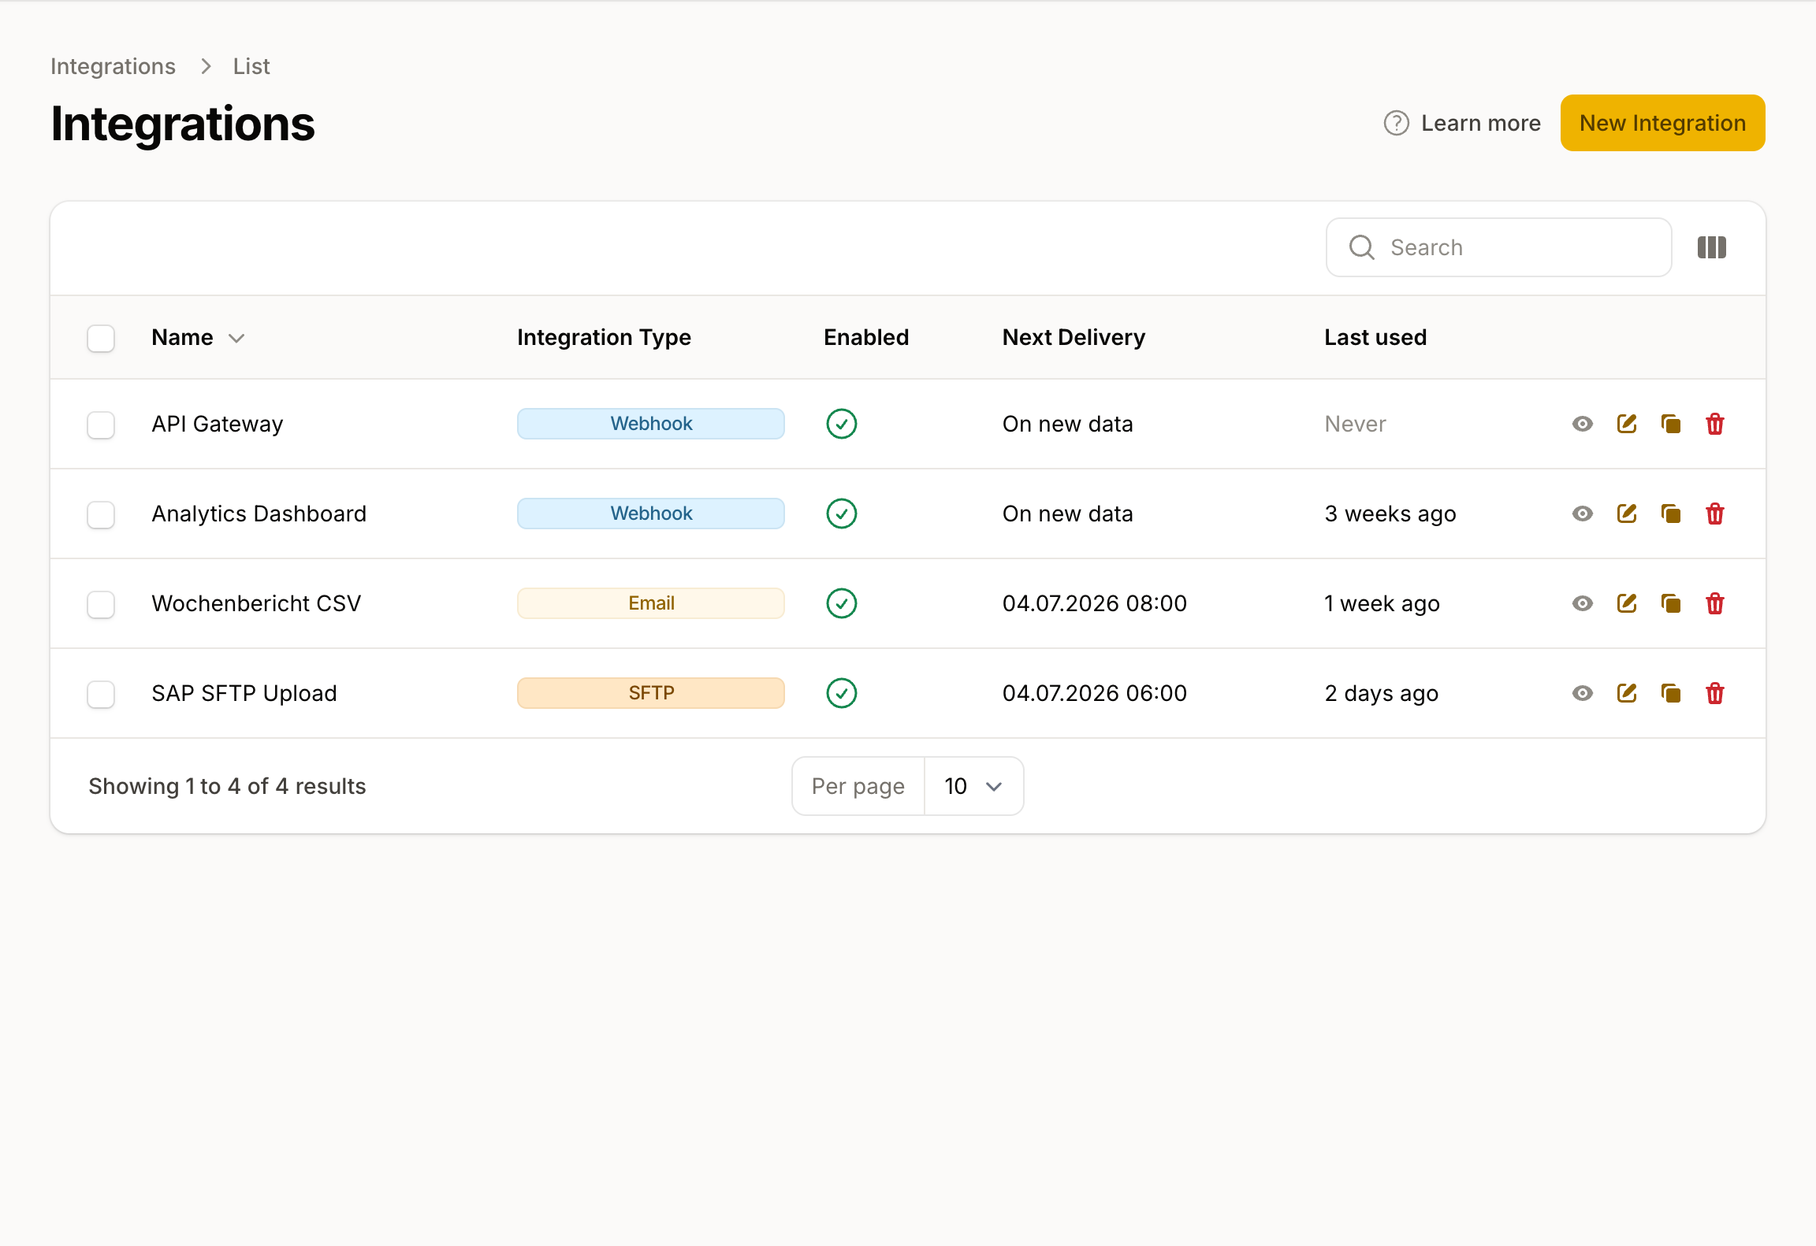The height and width of the screenshot is (1246, 1816).
Task: View Analytics Dashboard via eye icon
Action: click(x=1582, y=514)
